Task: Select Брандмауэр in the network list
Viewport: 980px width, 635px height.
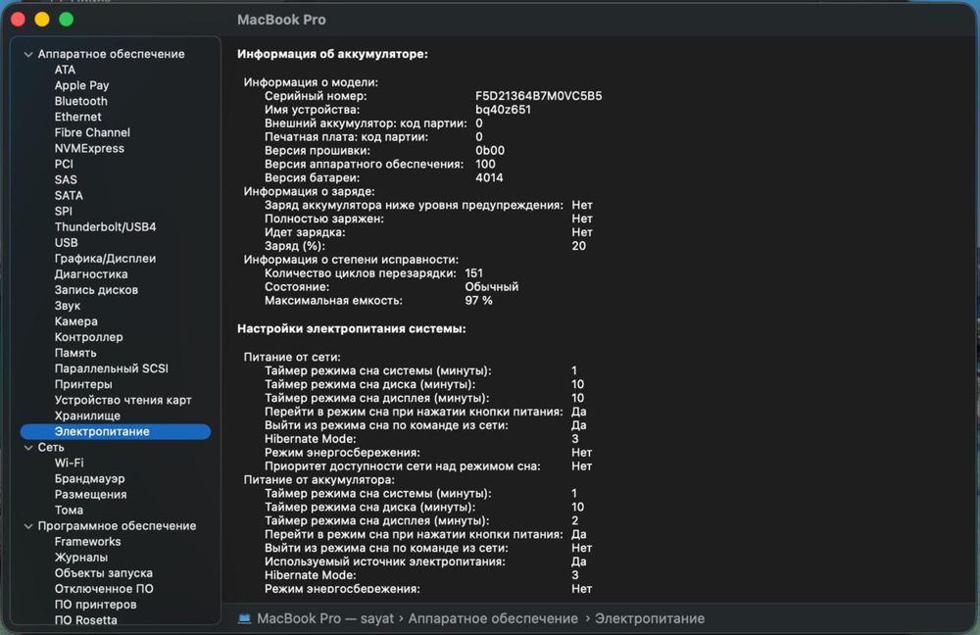Action: (x=89, y=479)
